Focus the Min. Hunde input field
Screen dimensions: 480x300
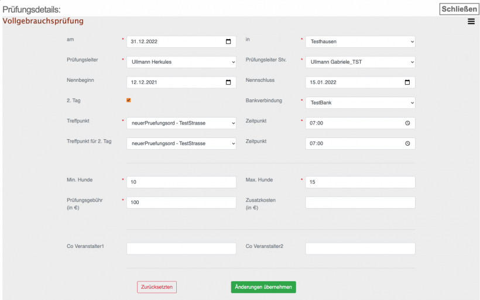click(x=181, y=182)
